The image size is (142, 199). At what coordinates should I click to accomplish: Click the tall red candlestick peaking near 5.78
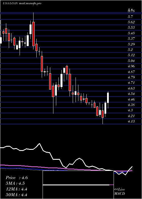pos(34,34)
